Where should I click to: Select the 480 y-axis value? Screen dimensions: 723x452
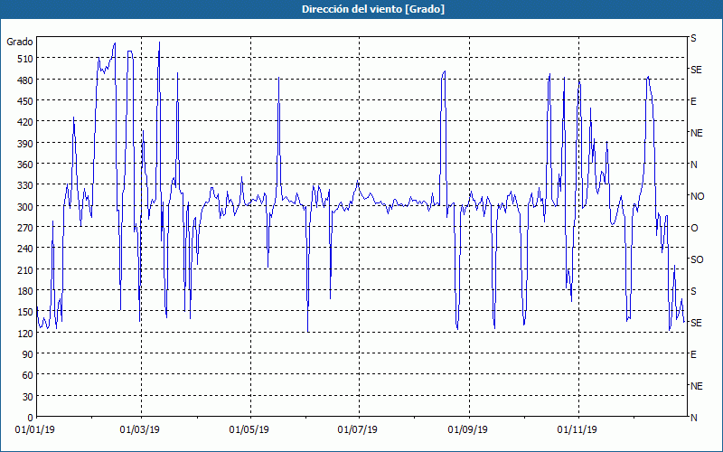pyautogui.click(x=26, y=80)
